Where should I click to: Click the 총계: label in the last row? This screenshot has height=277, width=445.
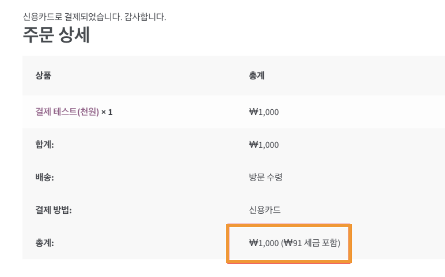coord(45,243)
